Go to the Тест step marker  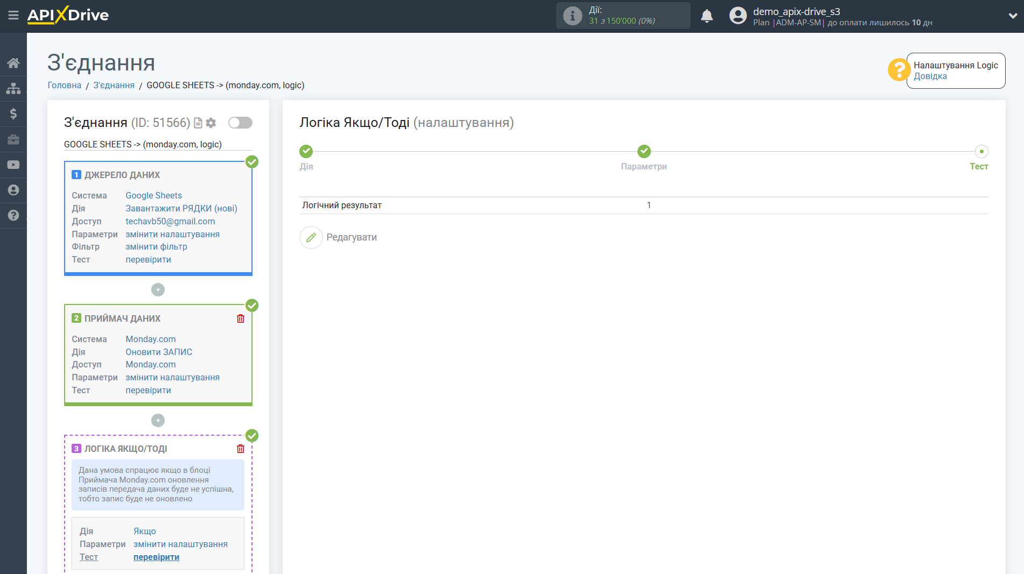click(981, 151)
